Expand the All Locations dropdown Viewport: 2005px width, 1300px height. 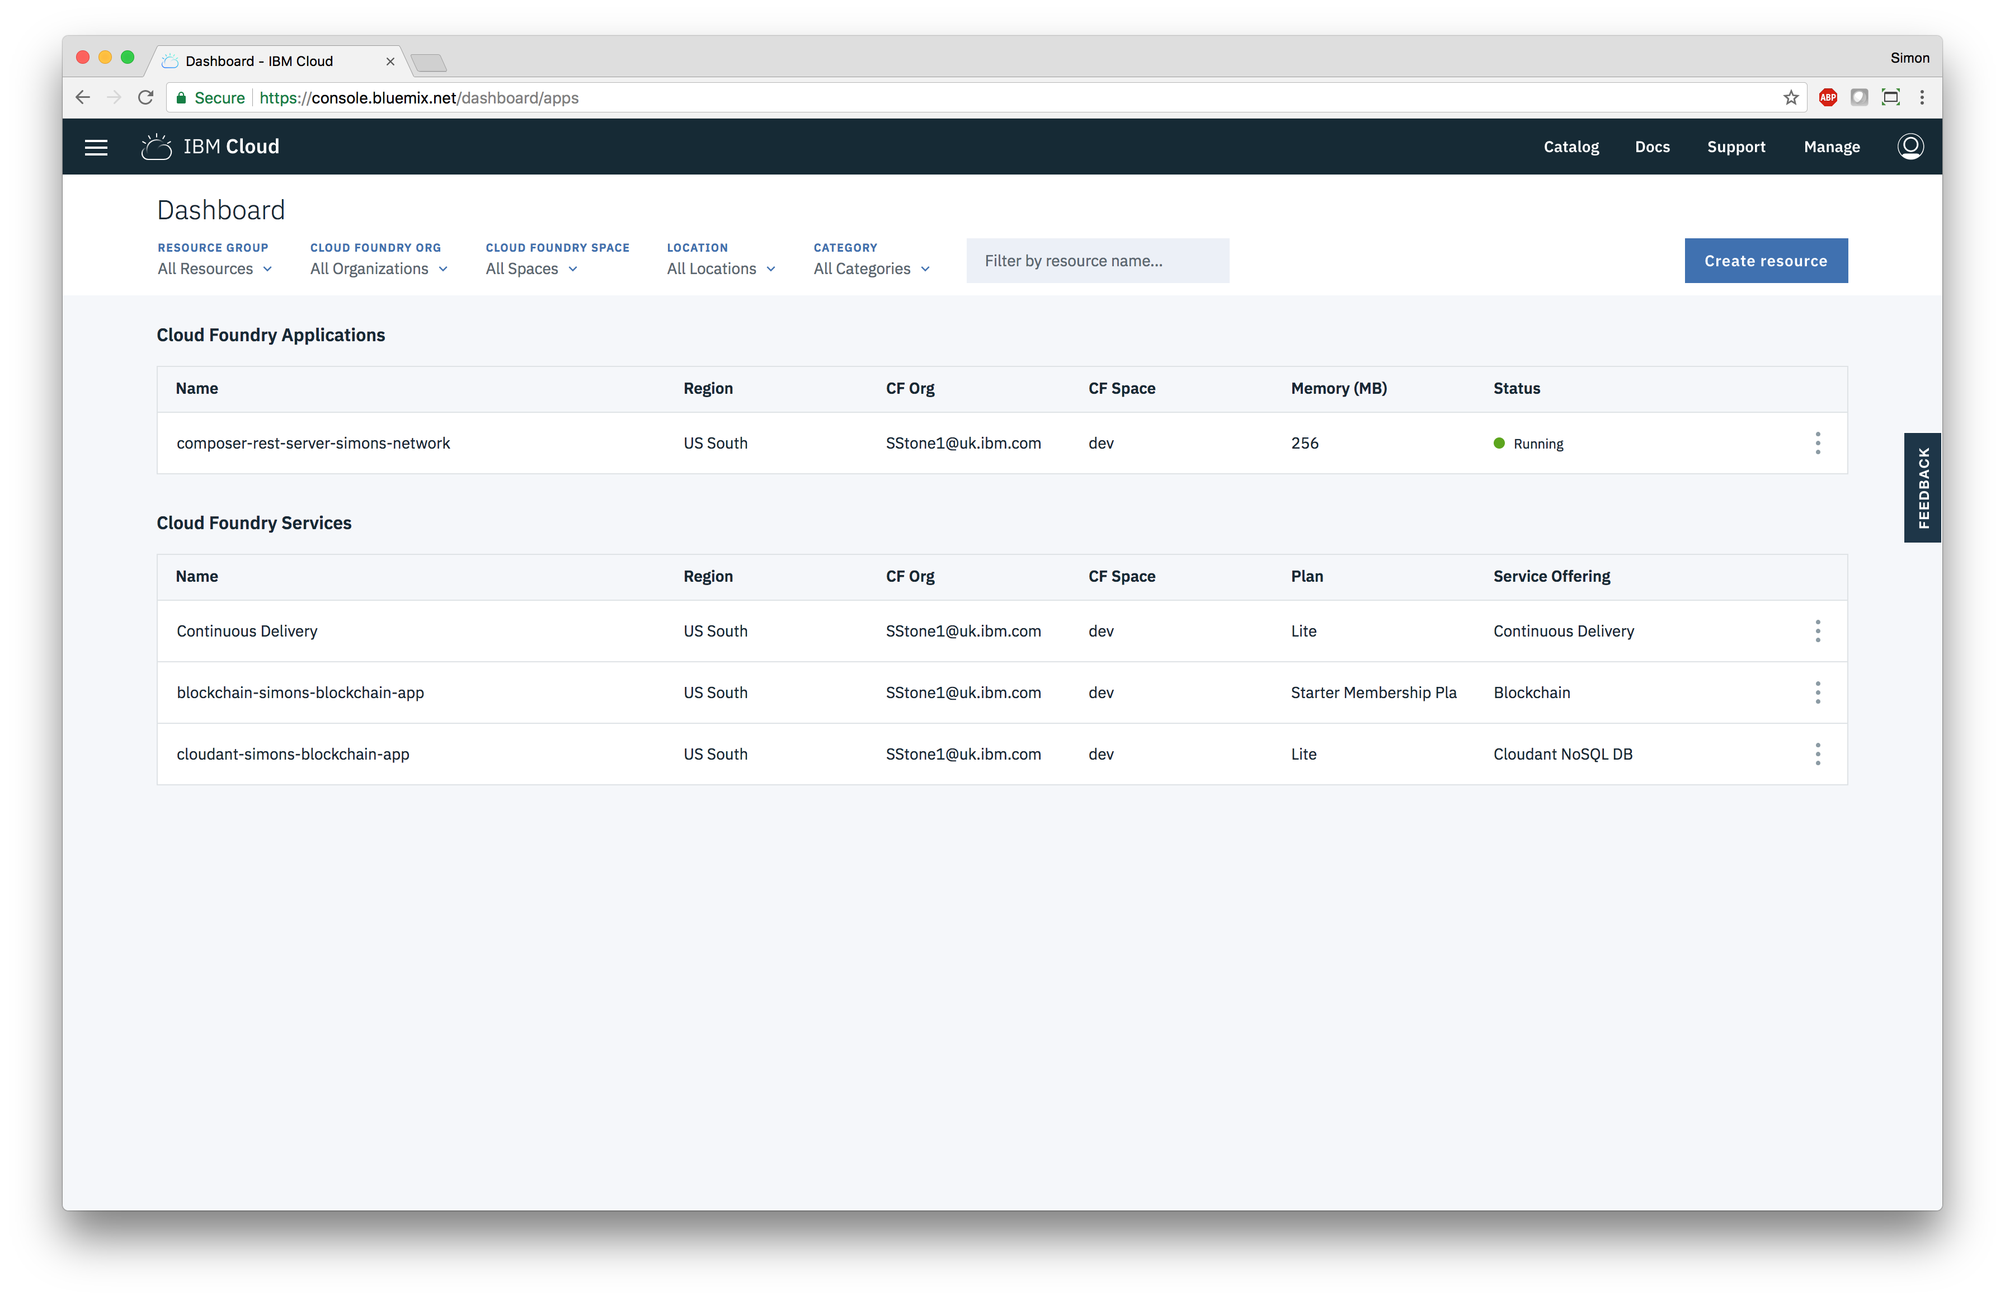[x=721, y=269]
